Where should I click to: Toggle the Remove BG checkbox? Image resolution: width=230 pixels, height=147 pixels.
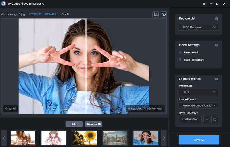(x=181, y=52)
